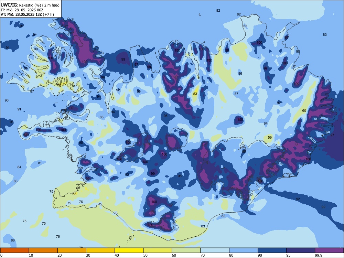The image size is (344, 258).
Task: Select the map value '73' on south coast
Action: tap(116, 213)
